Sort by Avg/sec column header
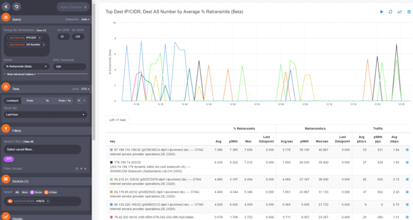 tap(286, 142)
